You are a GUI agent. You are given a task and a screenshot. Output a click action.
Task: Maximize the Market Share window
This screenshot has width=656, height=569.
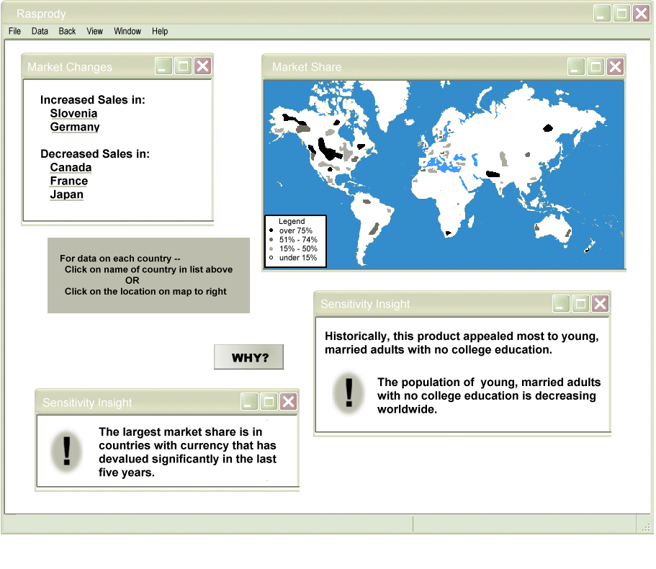(x=596, y=67)
